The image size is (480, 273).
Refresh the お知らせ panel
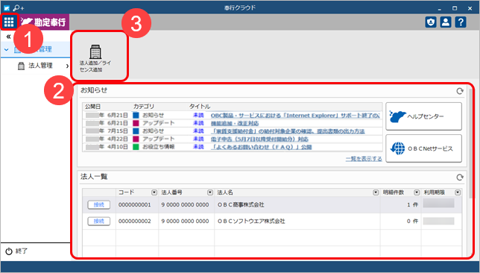tap(459, 91)
